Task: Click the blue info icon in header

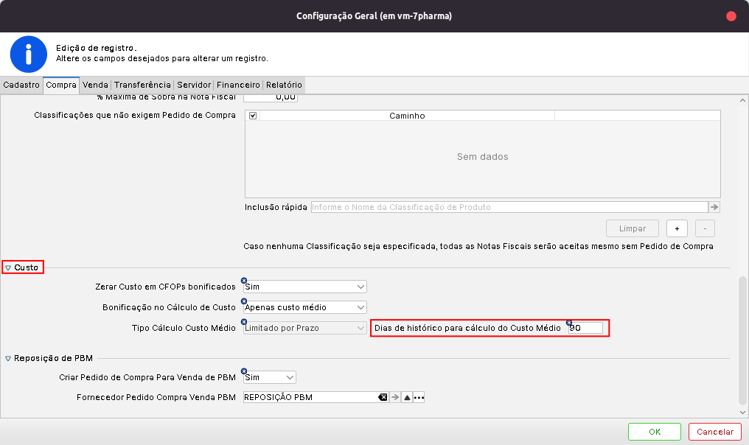Action: 29,54
